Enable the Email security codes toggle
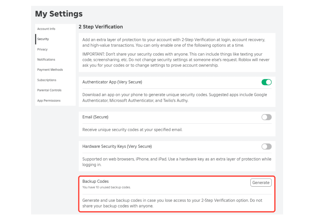This screenshot has height=220, width=315. (266, 117)
